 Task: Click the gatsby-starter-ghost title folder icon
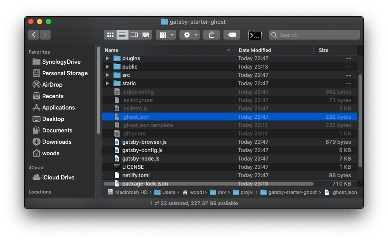(x=165, y=22)
